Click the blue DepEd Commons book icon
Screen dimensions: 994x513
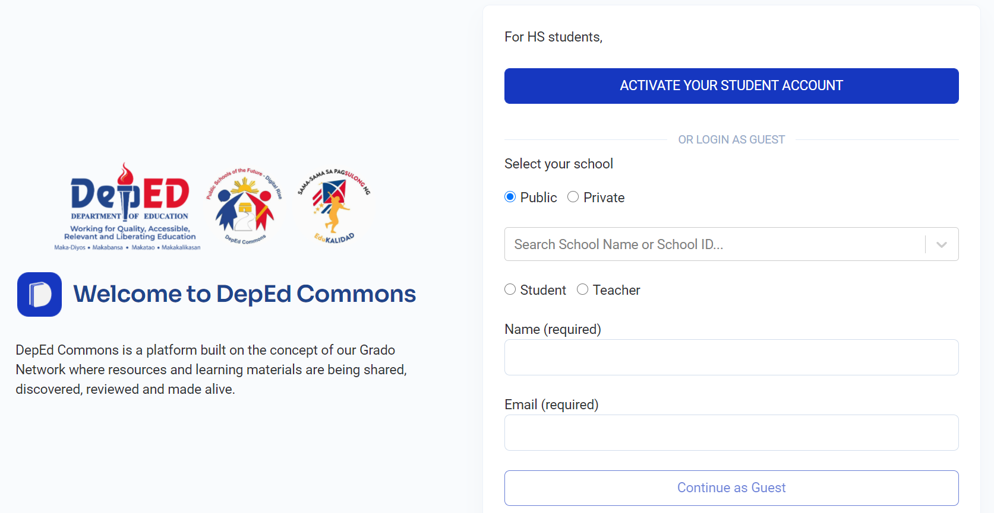click(x=39, y=294)
